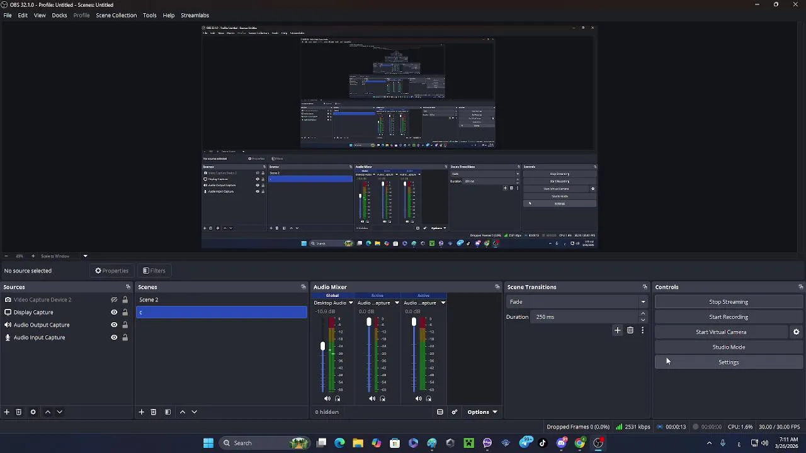Open the Tools menu
Viewport: 806px width, 453px height.
pos(149,15)
